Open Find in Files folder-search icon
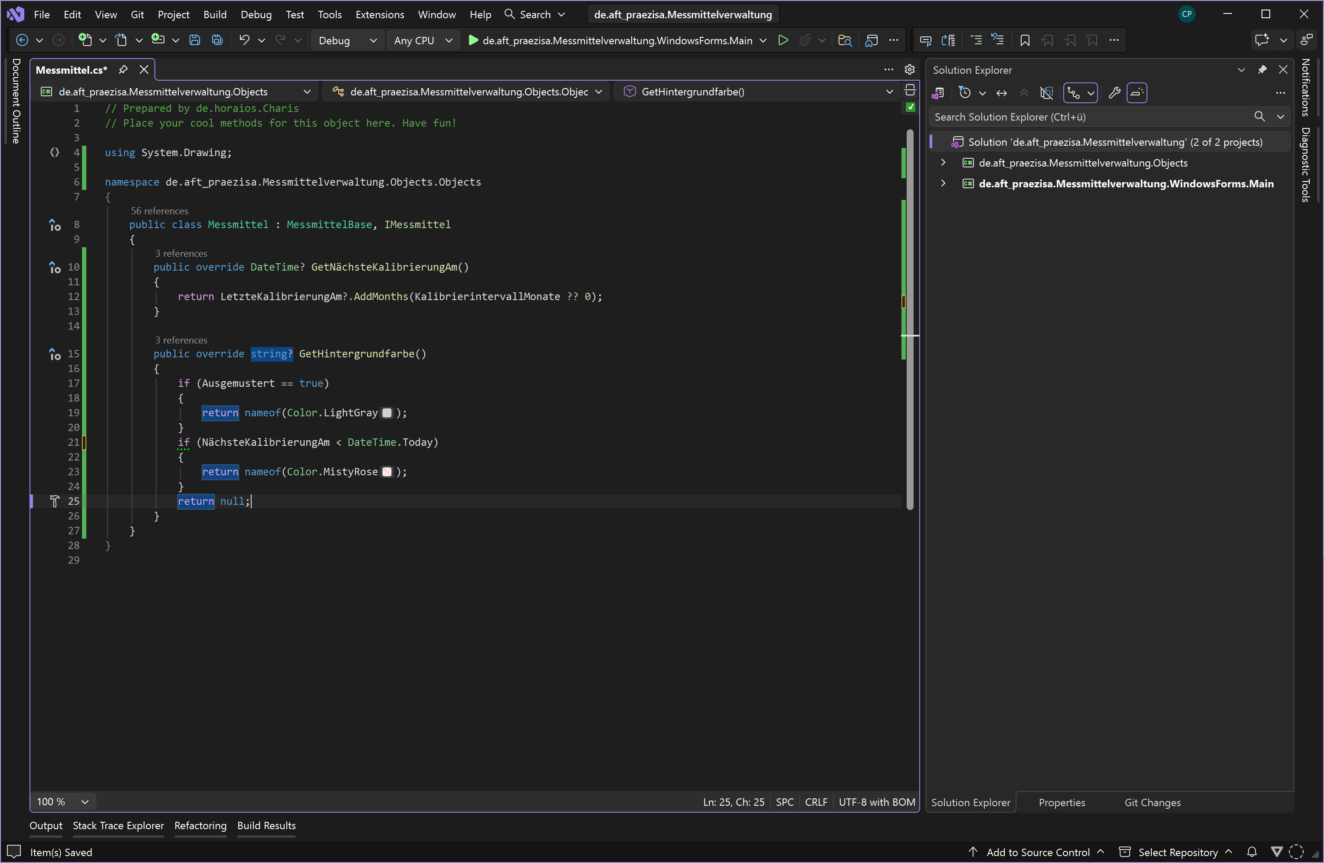Viewport: 1324px width, 863px height. (x=845, y=40)
